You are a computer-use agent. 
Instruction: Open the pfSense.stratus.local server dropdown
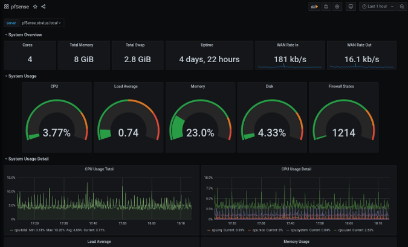coord(42,23)
